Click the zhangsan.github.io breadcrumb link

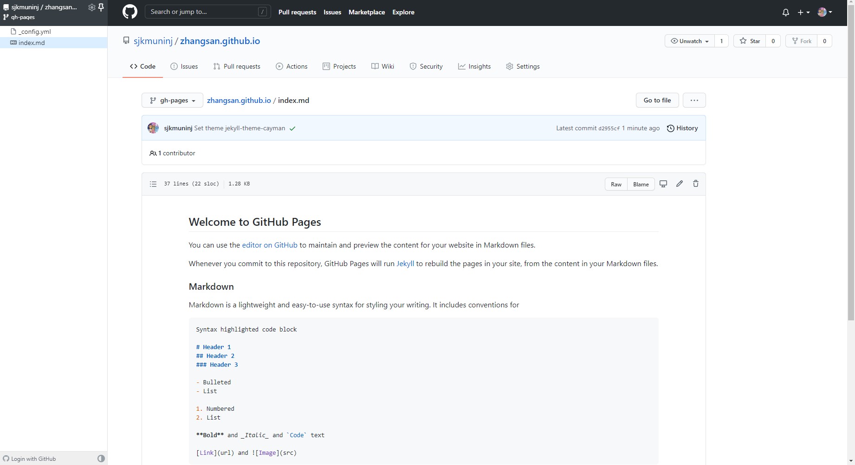[239, 100]
